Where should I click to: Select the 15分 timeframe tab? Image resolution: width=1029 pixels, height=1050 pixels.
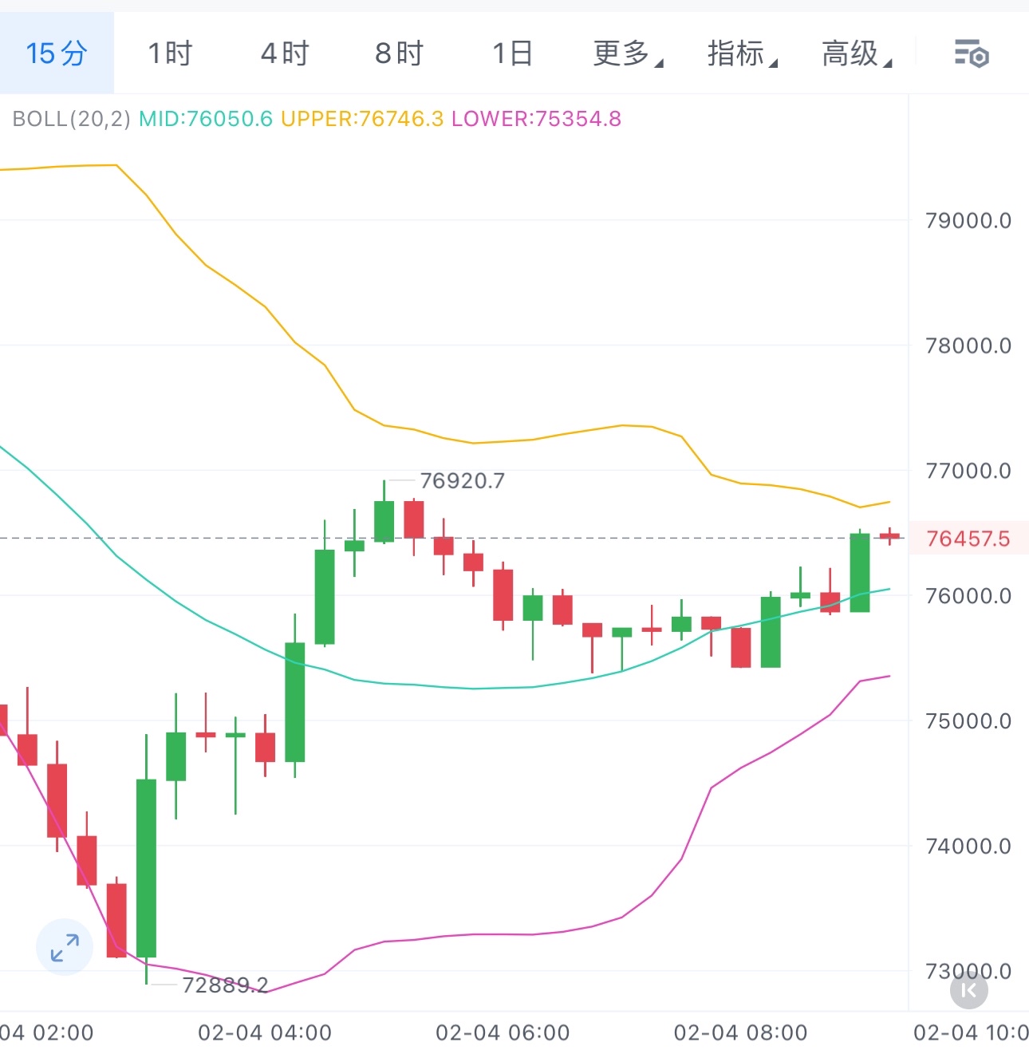(57, 53)
